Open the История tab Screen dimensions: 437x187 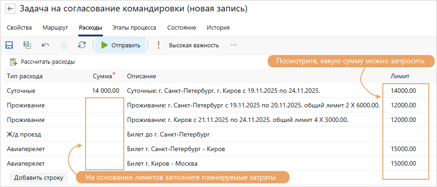(x=218, y=28)
